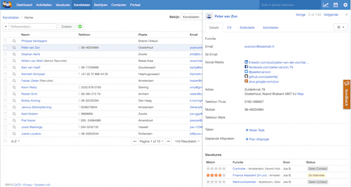Viewport: 351px width, 187px height.
Task: Change star rating for Finance Assistent vacancy
Action: [216, 175]
